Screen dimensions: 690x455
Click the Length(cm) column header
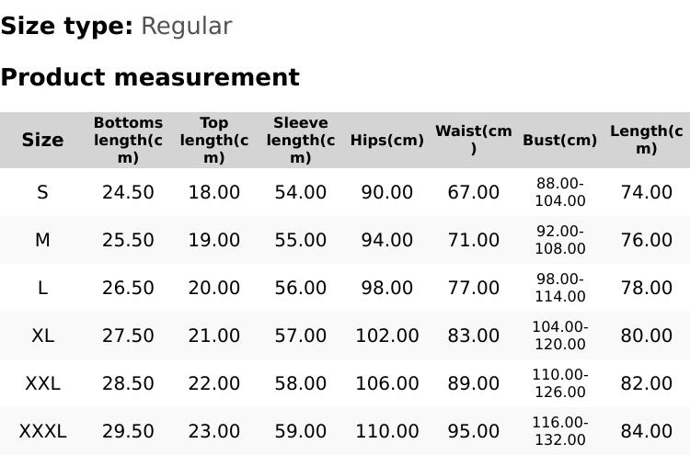(646, 140)
